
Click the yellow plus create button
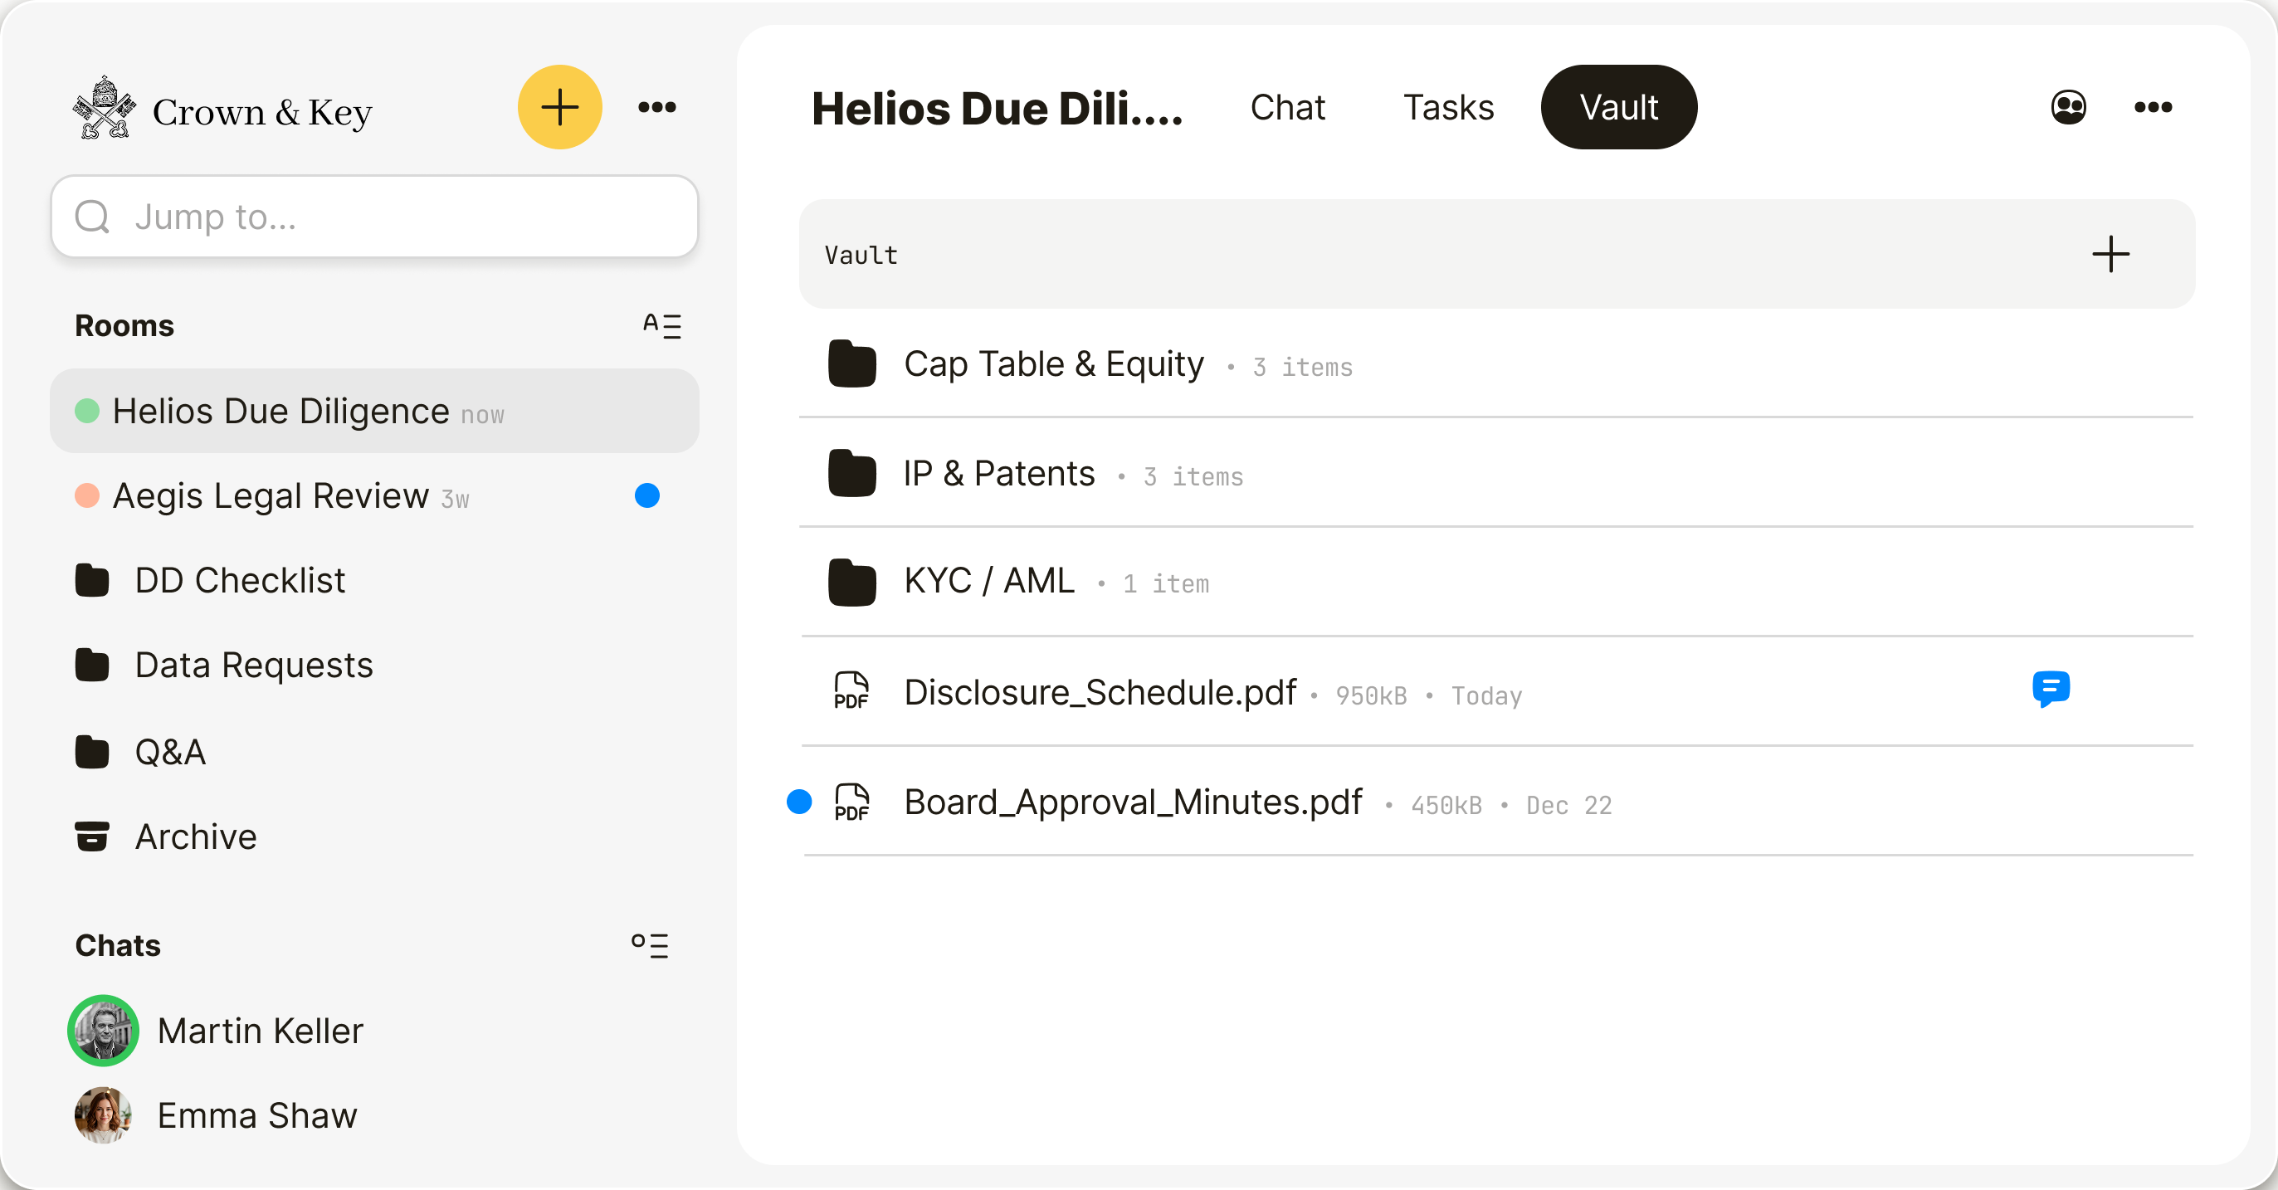tap(559, 107)
